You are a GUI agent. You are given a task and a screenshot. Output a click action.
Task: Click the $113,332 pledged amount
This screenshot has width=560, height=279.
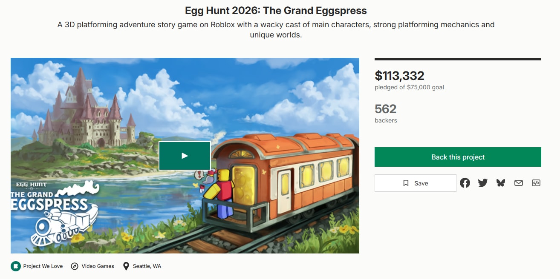pyautogui.click(x=399, y=76)
